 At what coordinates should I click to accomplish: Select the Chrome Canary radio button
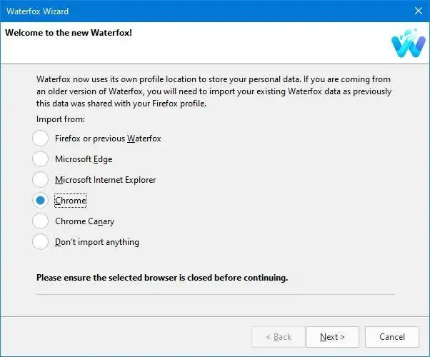(x=41, y=221)
